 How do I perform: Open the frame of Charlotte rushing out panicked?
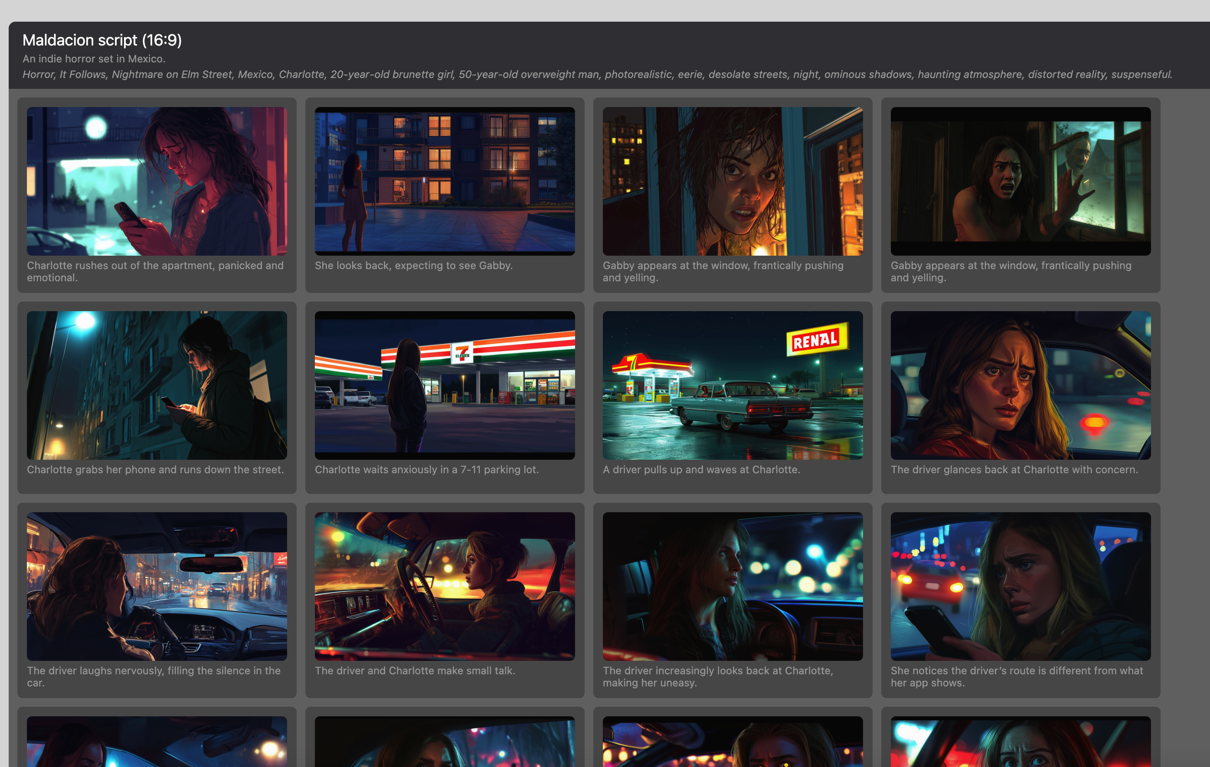point(156,181)
